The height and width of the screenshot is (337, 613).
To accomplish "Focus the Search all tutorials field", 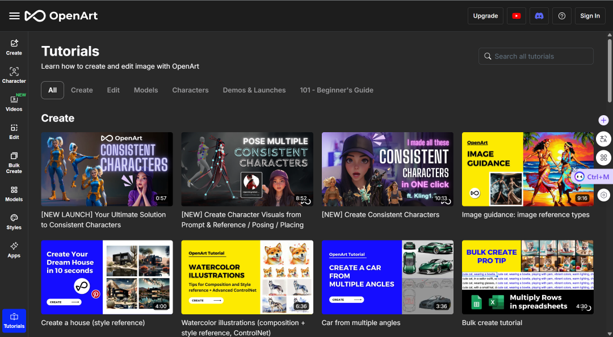I will tap(536, 56).
